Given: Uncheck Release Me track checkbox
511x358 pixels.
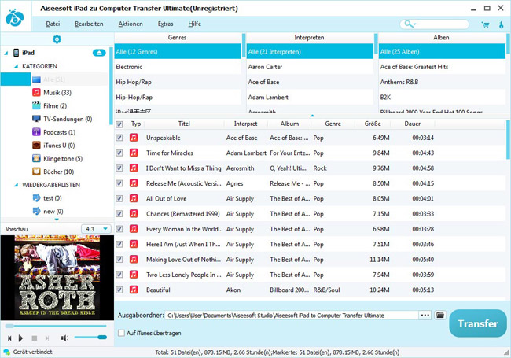Looking at the screenshot, I should 119,183.
